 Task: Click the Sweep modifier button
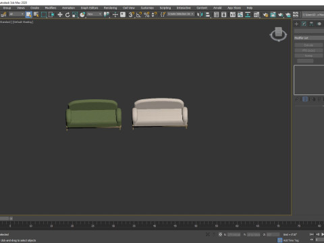coord(308,55)
